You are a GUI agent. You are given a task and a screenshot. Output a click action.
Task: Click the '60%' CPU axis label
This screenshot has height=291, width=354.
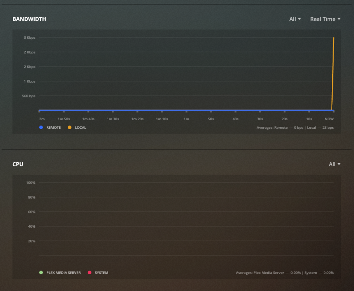(x=32, y=212)
